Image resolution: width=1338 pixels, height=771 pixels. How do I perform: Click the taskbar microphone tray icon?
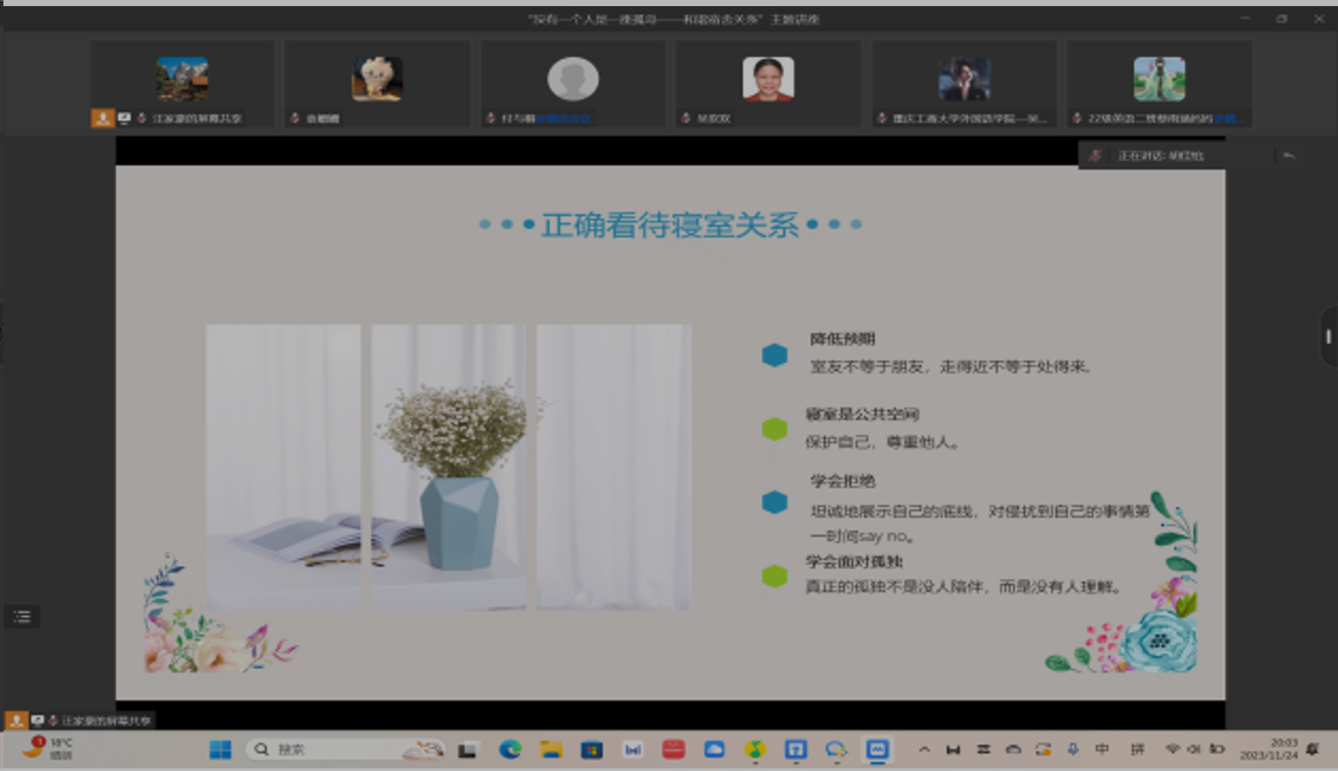point(1073,749)
